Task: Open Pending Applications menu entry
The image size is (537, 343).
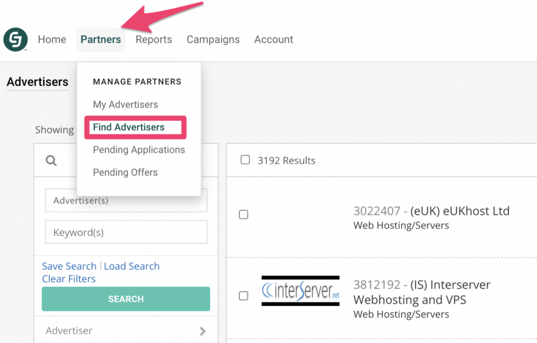Action: click(139, 150)
